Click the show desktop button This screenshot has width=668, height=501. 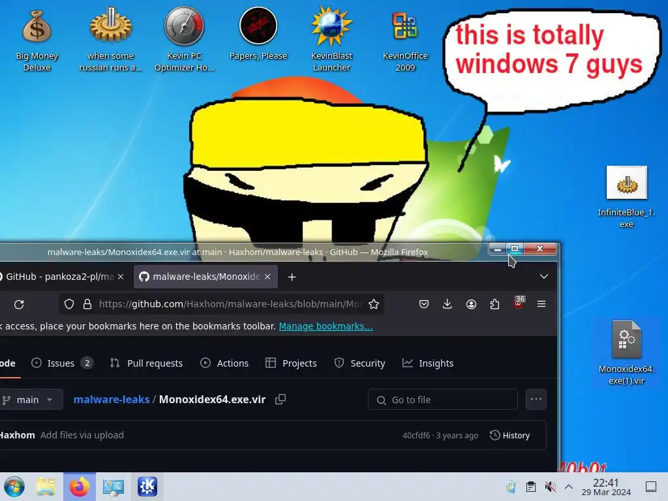651,487
